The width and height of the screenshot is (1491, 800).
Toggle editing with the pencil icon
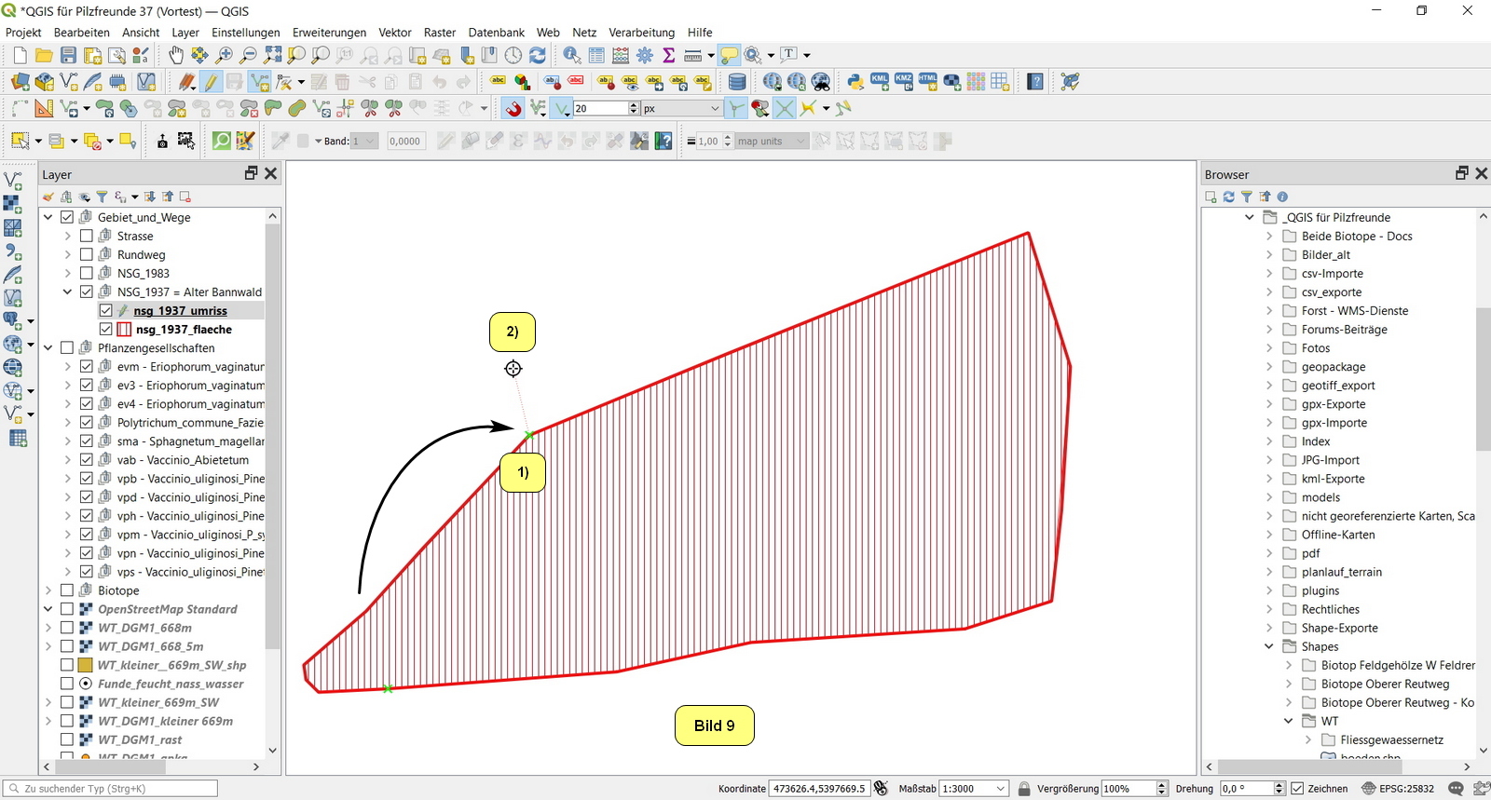[x=212, y=82]
